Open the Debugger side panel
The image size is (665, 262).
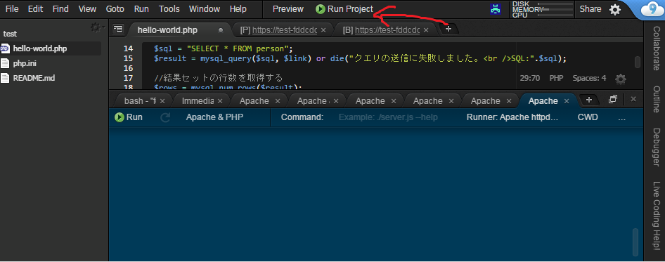656,147
